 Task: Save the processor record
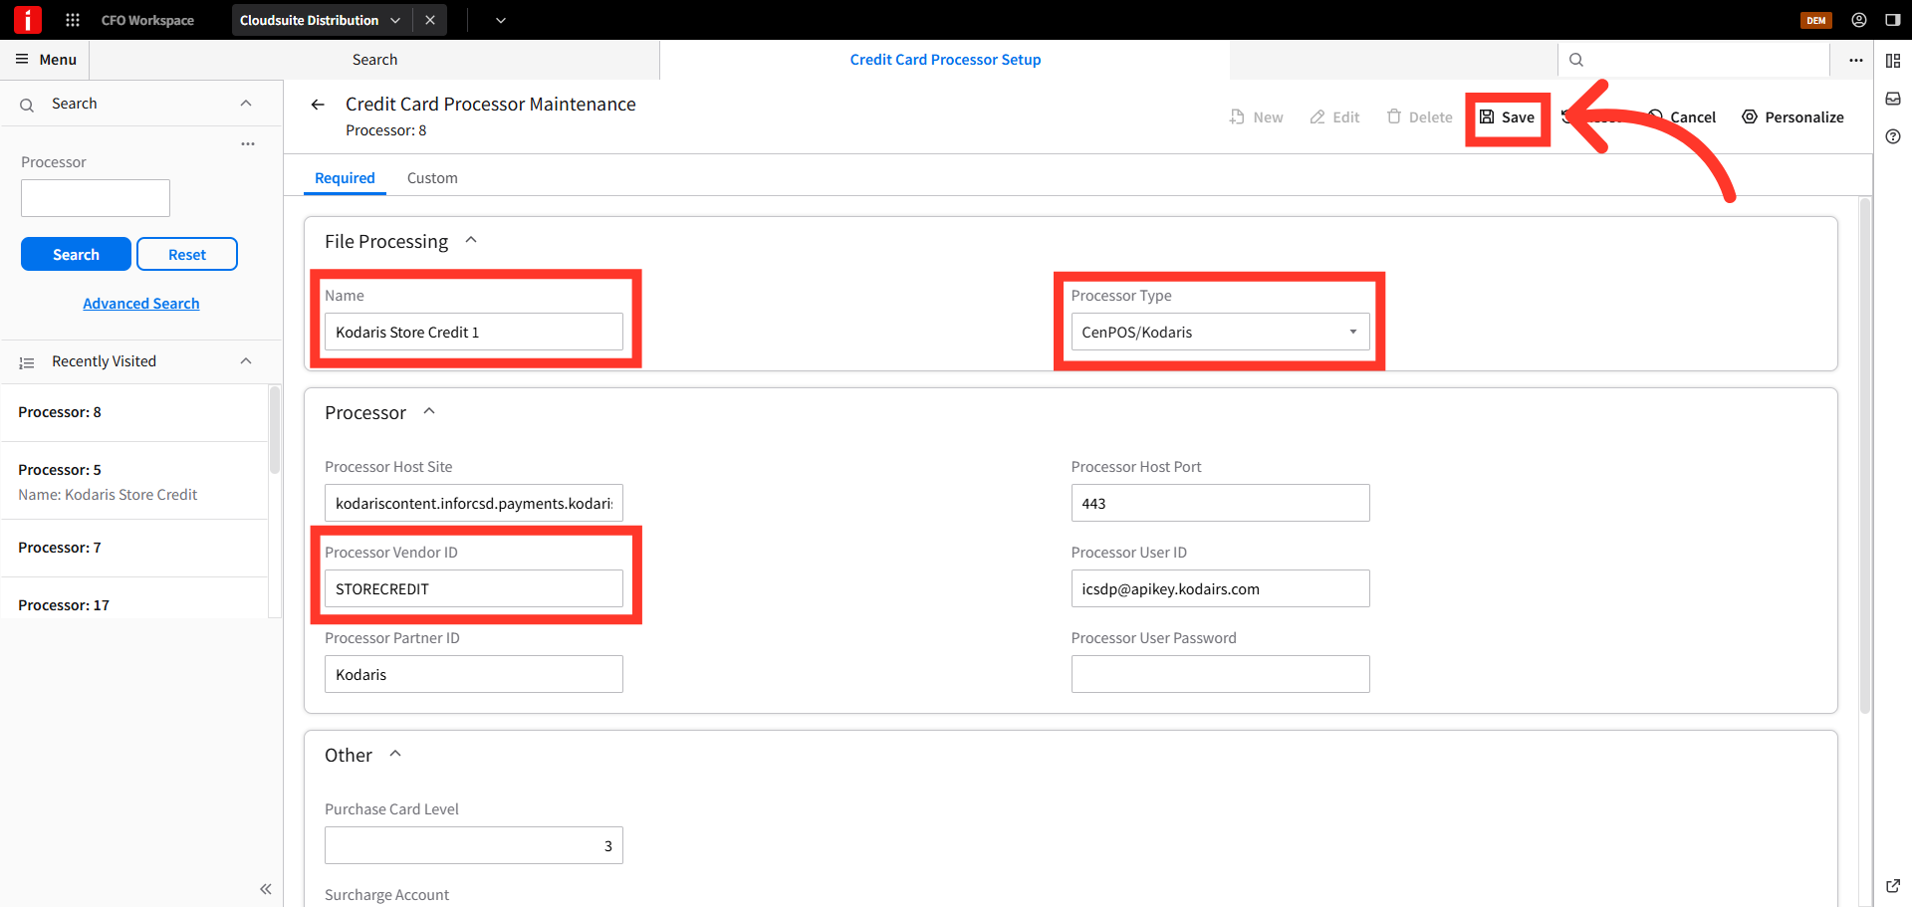point(1507,117)
